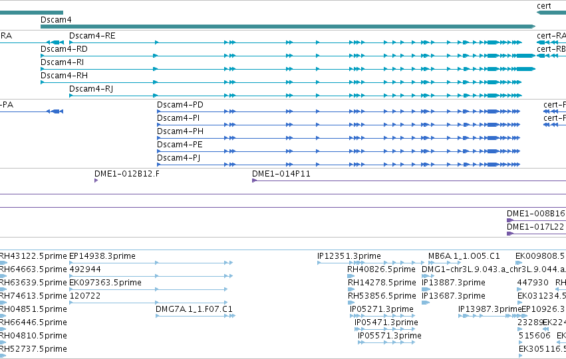This screenshot has height=359, width=566.
Task: Select the cert gene label
Action: (544, 6)
